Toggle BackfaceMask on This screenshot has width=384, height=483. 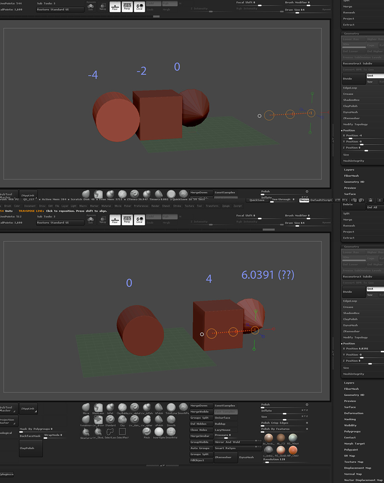pos(31,436)
